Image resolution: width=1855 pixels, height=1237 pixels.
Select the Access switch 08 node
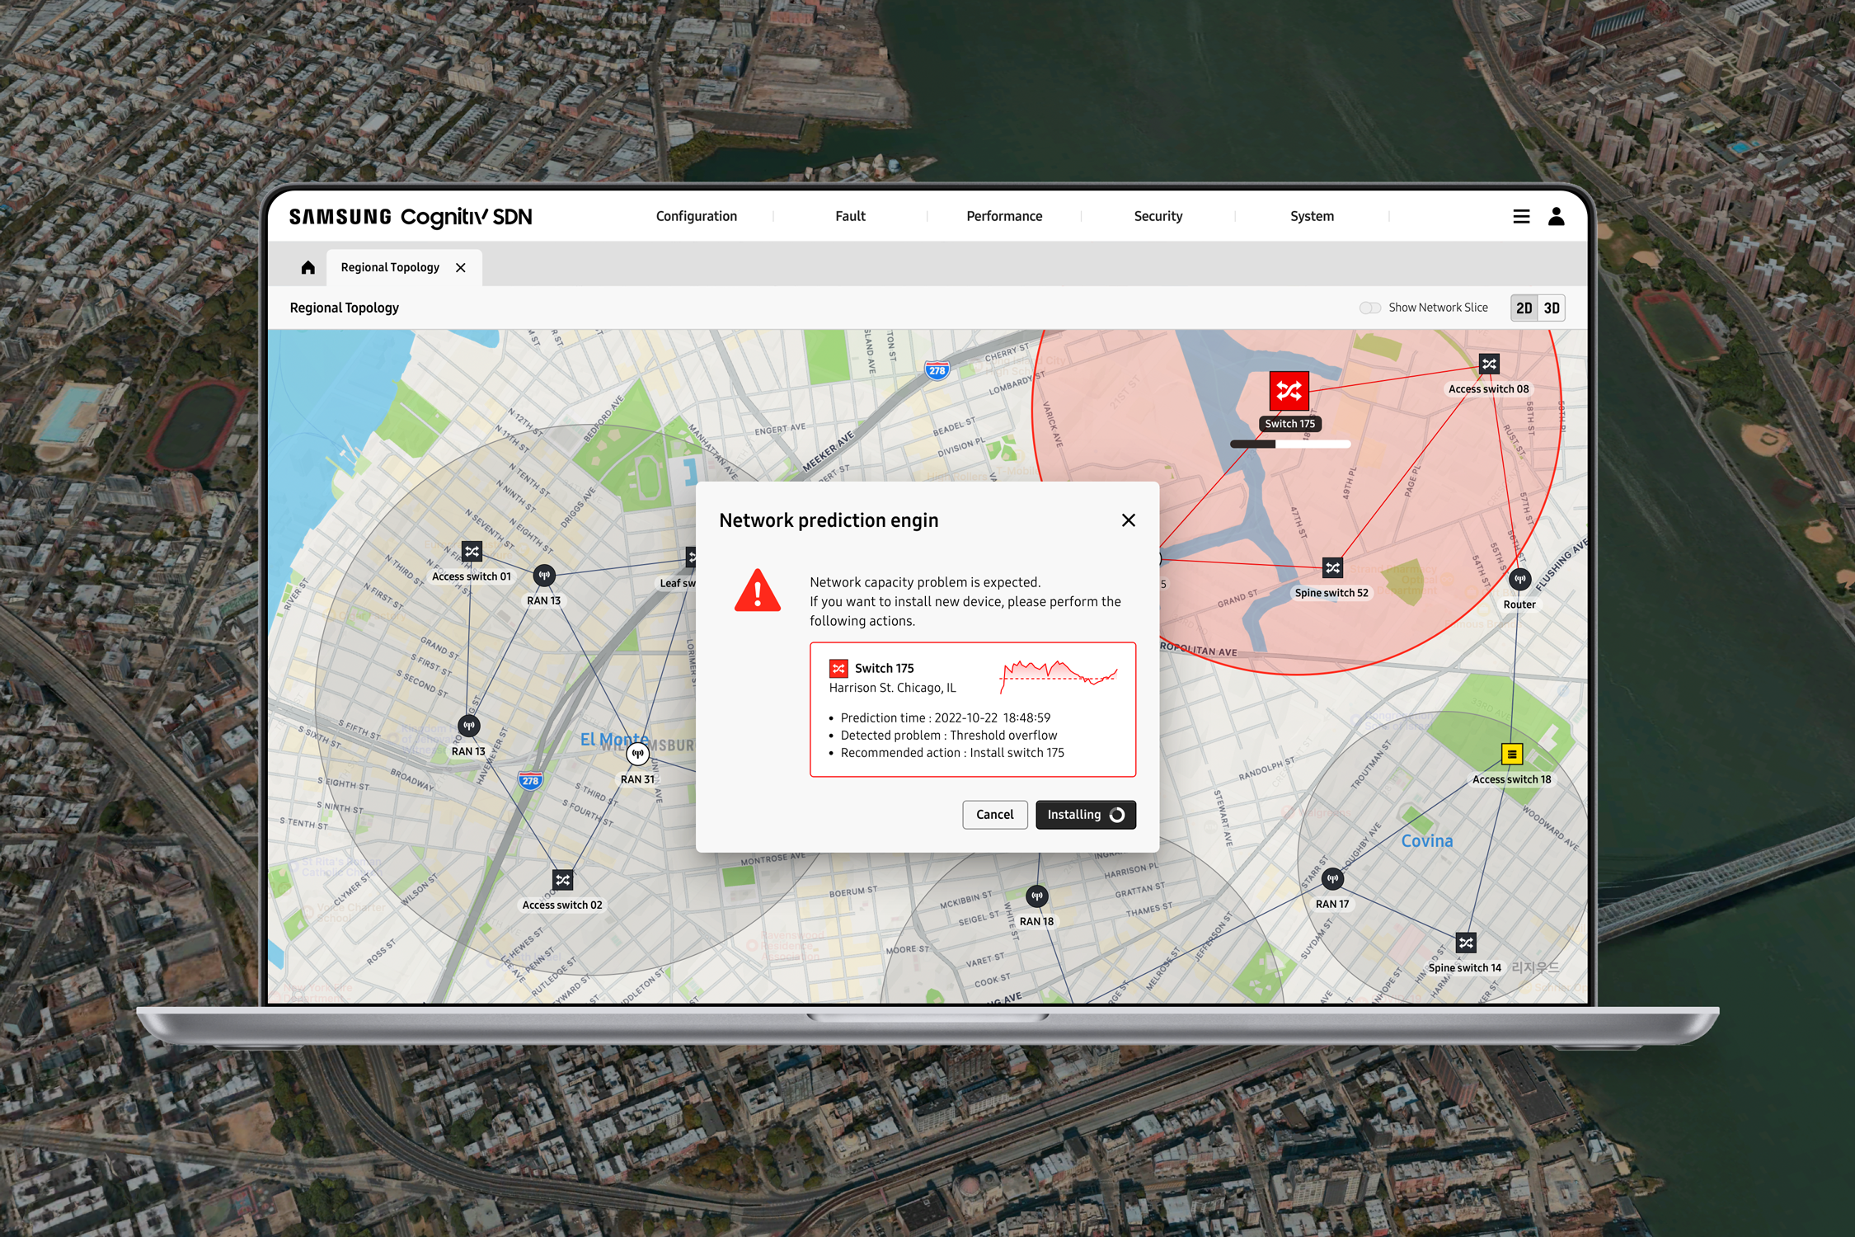click(1489, 365)
